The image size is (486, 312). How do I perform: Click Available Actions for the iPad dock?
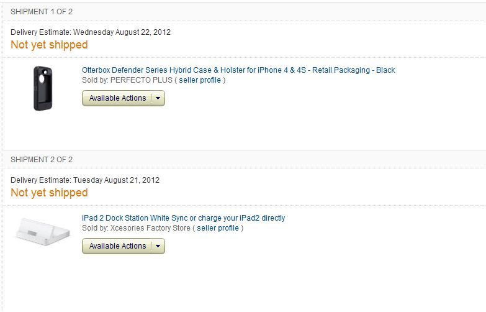pyautogui.click(x=117, y=246)
